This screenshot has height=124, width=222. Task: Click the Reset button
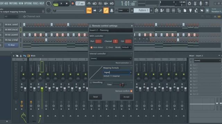[x=95, y=97]
